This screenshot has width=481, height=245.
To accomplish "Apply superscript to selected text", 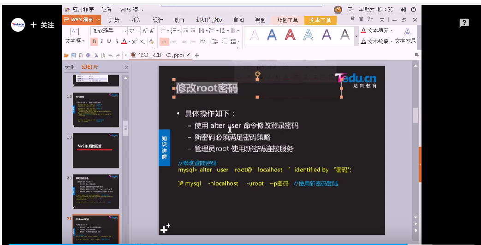I will (134, 41).
